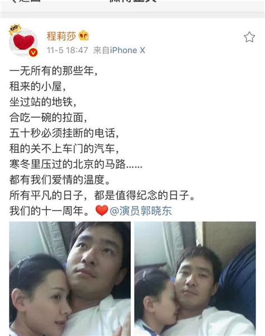The image size is (265, 336).
Task: Tap the line 合吃一碗的拉面
Action: pyautogui.click(x=48, y=118)
